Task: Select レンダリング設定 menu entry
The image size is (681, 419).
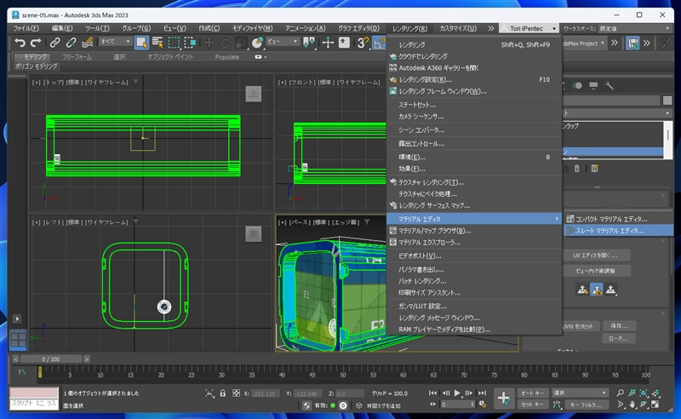Action: 426,79
